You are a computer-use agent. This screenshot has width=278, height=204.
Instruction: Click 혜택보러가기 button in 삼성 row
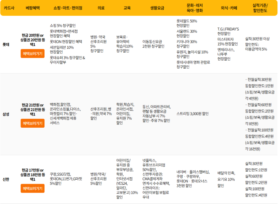(32, 123)
